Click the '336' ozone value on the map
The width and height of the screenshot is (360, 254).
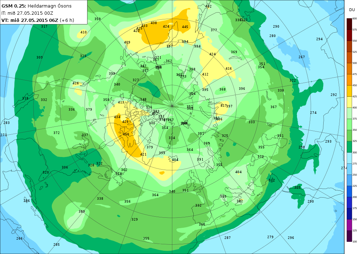(x=72, y=110)
